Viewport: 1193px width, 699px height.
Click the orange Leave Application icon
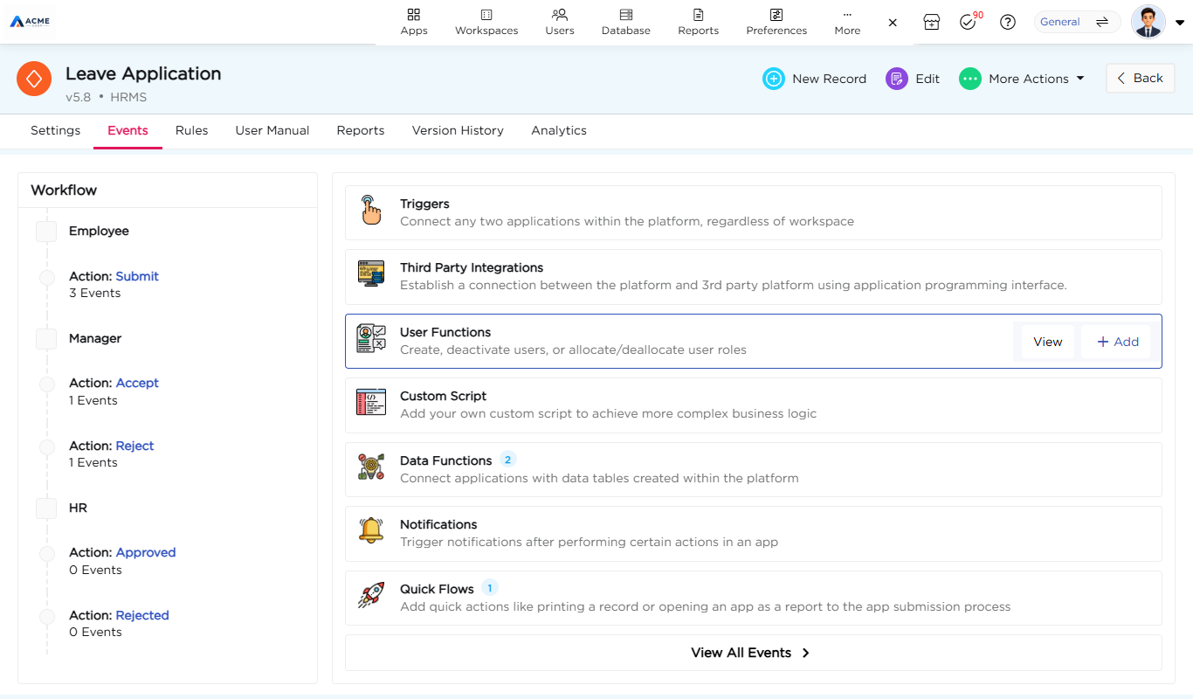tap(34, 79)
